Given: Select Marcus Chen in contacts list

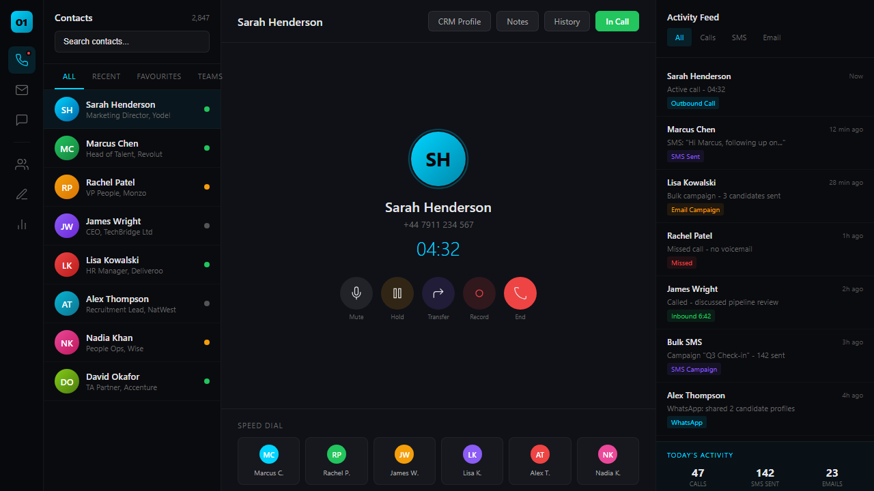Looking at the screenshot, I should (132, 148).
